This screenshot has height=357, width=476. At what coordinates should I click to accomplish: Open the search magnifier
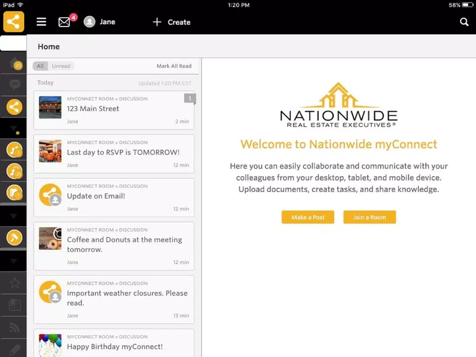[x=464, y=22]
